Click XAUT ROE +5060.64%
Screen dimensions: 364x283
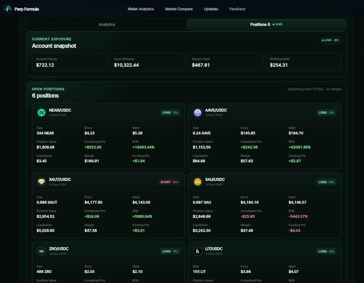142,217
